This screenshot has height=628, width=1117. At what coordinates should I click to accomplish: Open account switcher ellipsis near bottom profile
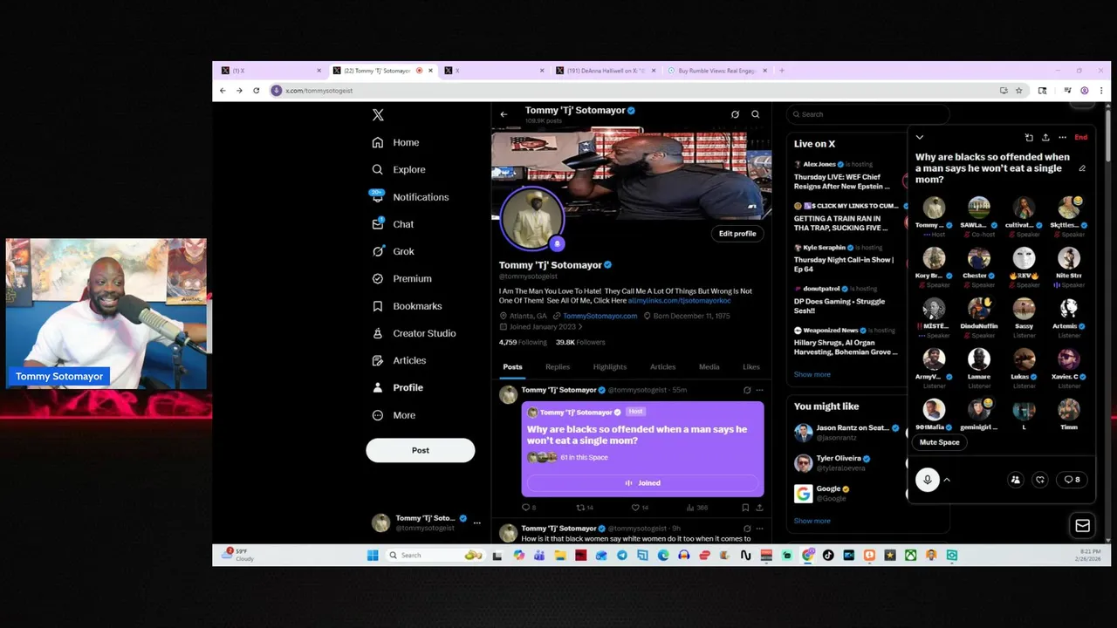(x=476, y=522)
